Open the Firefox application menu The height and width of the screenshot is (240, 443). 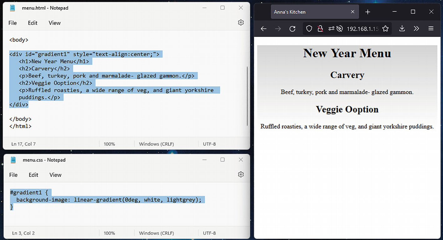point(431,29)
